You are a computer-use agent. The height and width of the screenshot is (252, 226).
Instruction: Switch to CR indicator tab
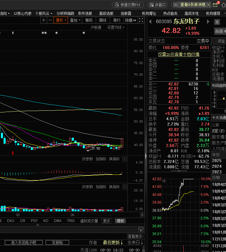23,221
